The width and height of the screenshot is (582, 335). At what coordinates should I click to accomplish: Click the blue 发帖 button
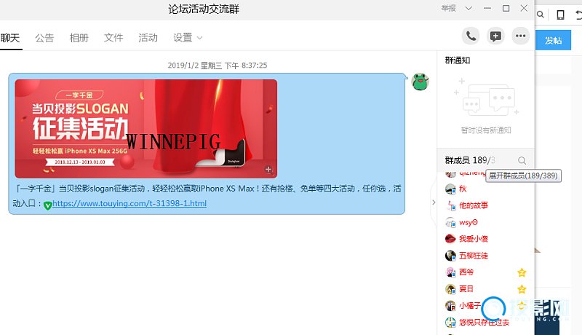pyautogui.click(x=553, y=40)
